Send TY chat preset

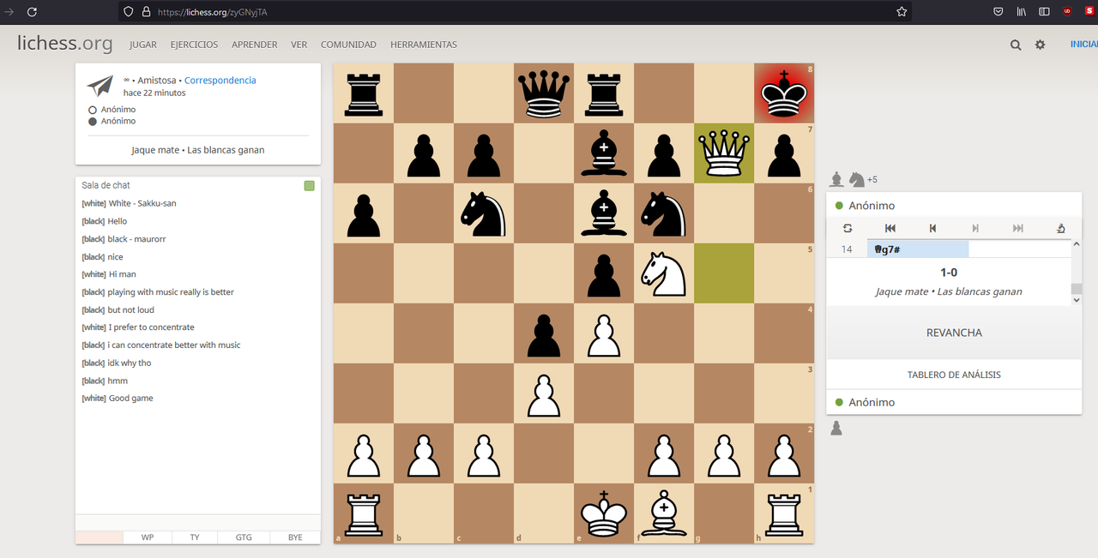[195, 537]
